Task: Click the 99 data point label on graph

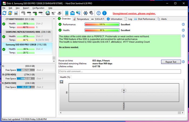Action: (124, 90)
